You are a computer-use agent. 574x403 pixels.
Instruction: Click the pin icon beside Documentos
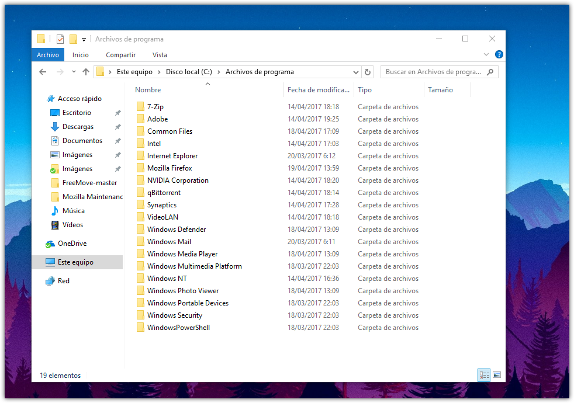118,141
